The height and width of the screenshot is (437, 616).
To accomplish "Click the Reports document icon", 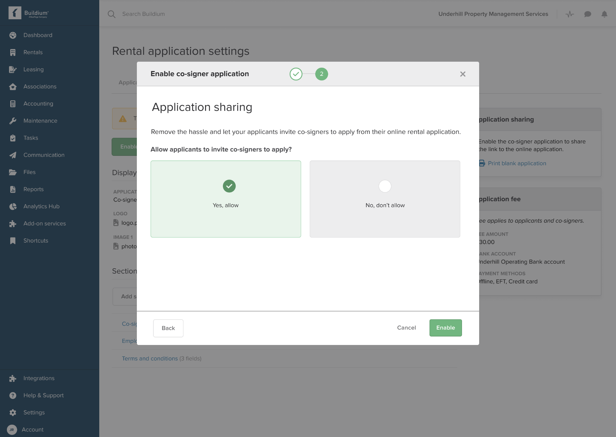I will pyautogui.click(x=13, y=189).
